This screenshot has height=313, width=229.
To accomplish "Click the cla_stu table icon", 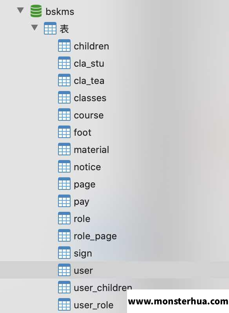I will click(x=64, y=63).
